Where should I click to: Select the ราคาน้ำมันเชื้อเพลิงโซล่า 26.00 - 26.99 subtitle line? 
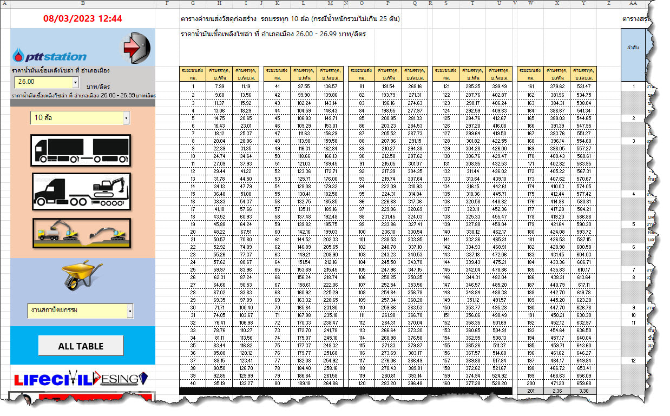pos(273,34)
